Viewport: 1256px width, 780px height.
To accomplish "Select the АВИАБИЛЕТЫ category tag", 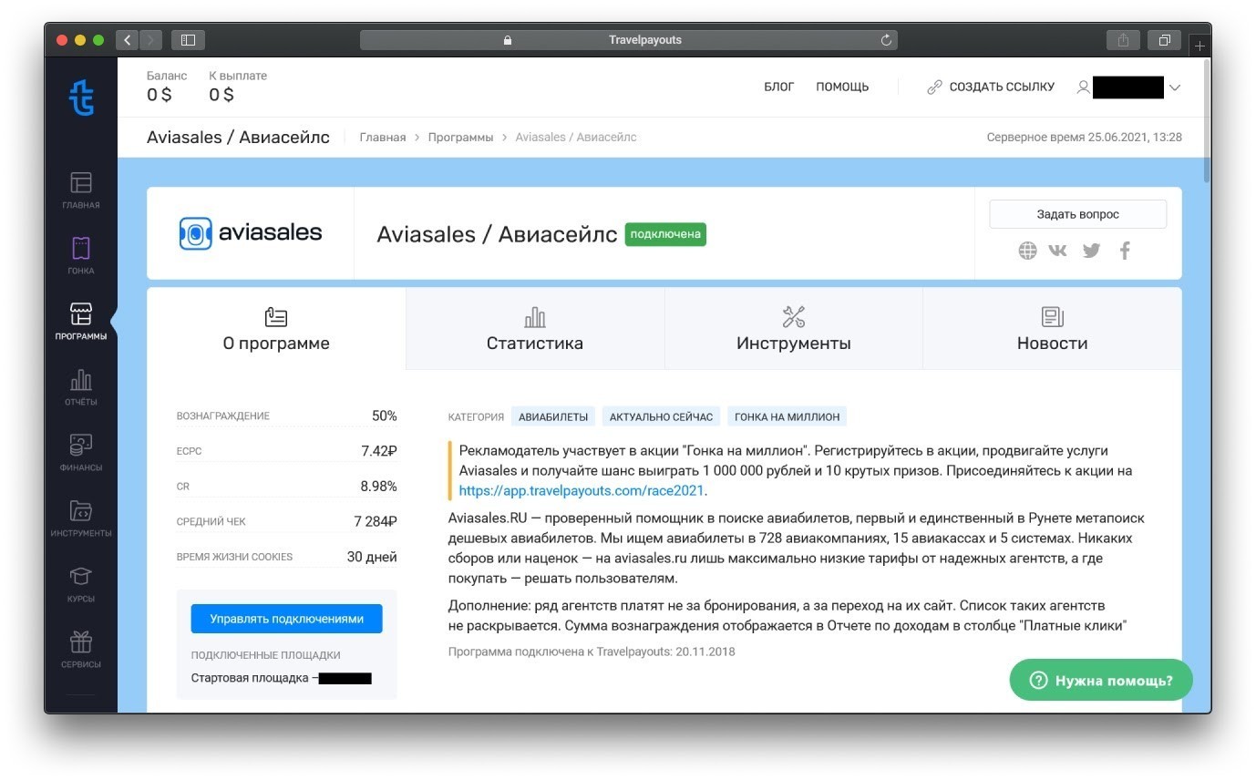I will [x=553, y=416].
